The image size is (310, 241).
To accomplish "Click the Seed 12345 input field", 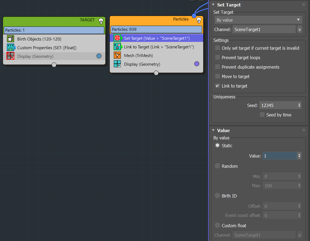I will point(278,105).
